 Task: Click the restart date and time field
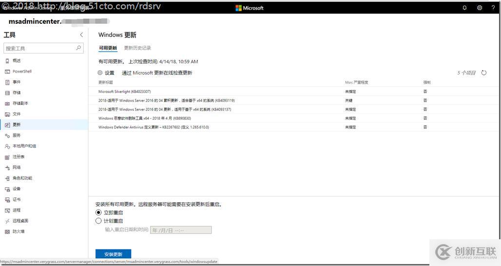(x=181, y=230)
